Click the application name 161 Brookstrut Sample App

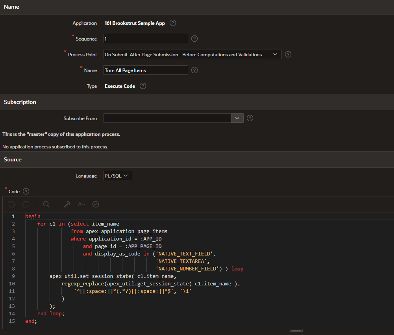click(x=135, y=23)
